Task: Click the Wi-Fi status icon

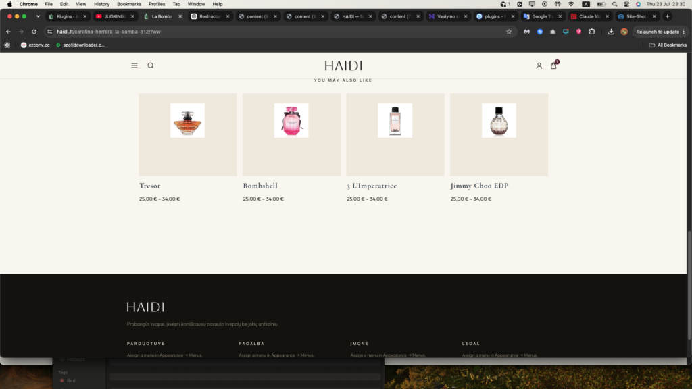Action: 571,4
